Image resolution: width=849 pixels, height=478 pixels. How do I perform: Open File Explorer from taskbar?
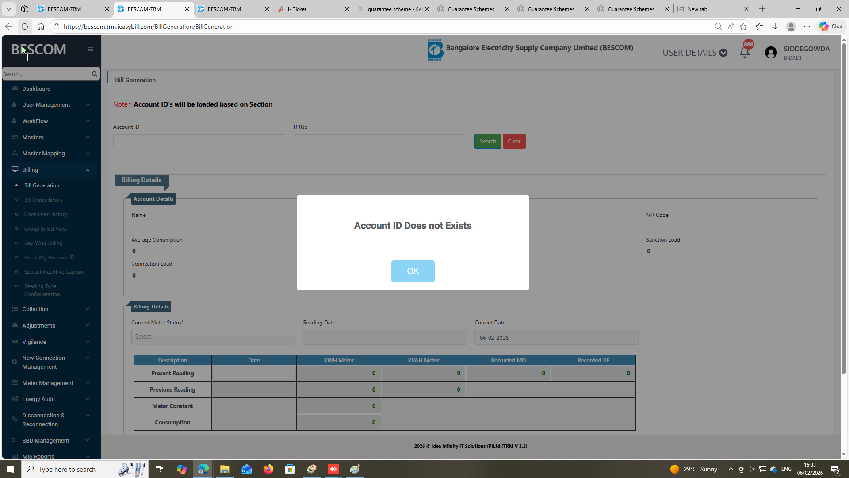coord(225,469)
